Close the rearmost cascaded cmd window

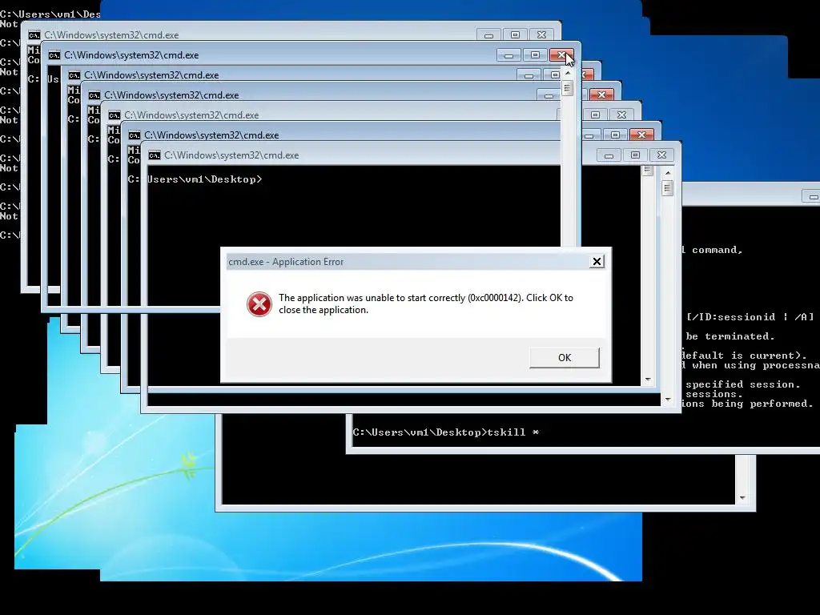tap(542, 35)
